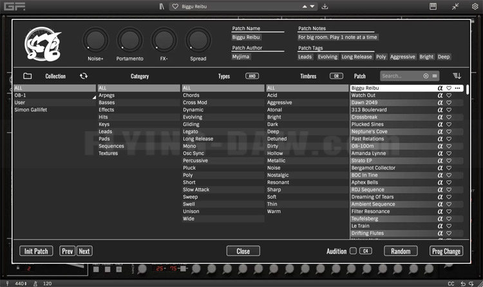483x287 pixels.
Task: Favorite the Amanda Lynne patch
Action: pos(449,153)
